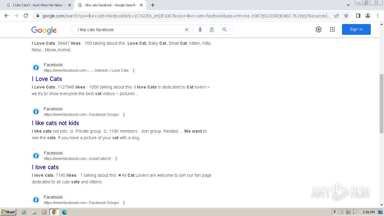Viewport: 384px width, 216px height.
Task: Open the file explorer from the taskbar
Action: (x=34, y=212)
